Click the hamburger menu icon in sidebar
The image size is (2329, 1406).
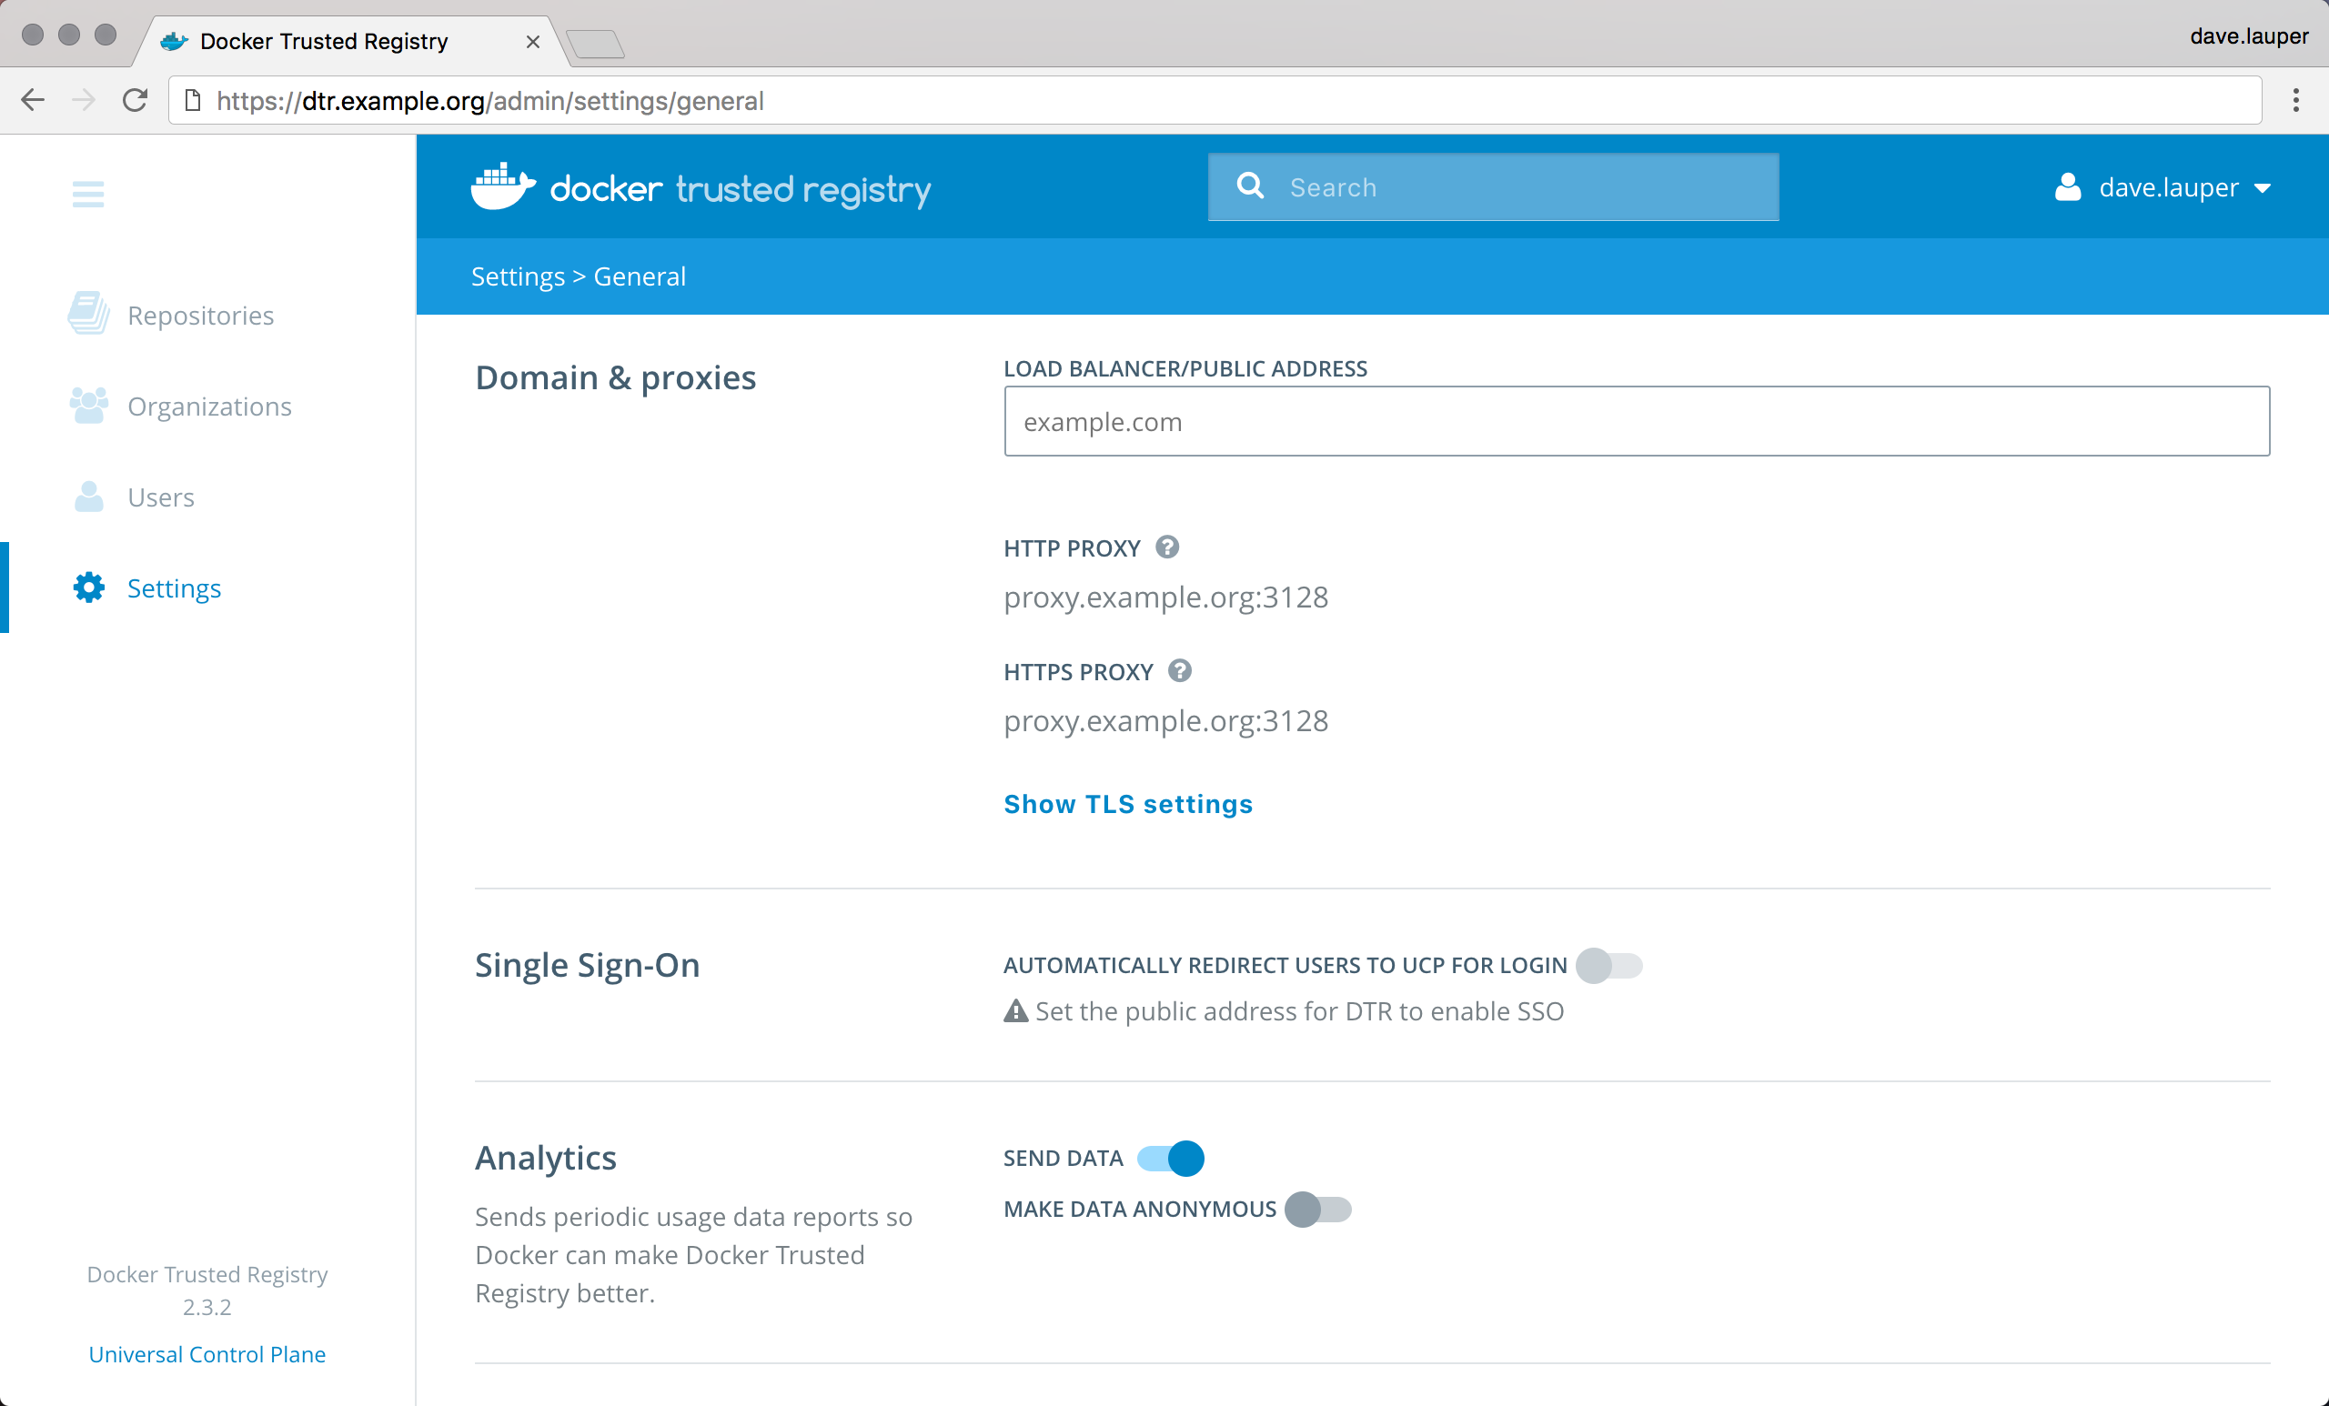click(88, 195)
